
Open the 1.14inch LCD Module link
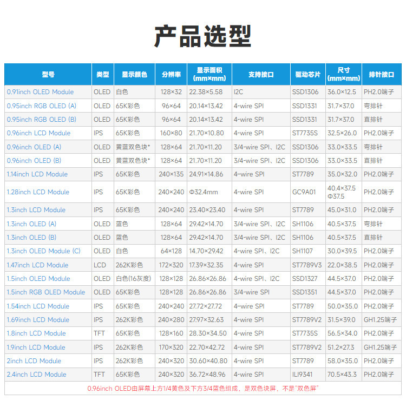click(x=37, y=174)
